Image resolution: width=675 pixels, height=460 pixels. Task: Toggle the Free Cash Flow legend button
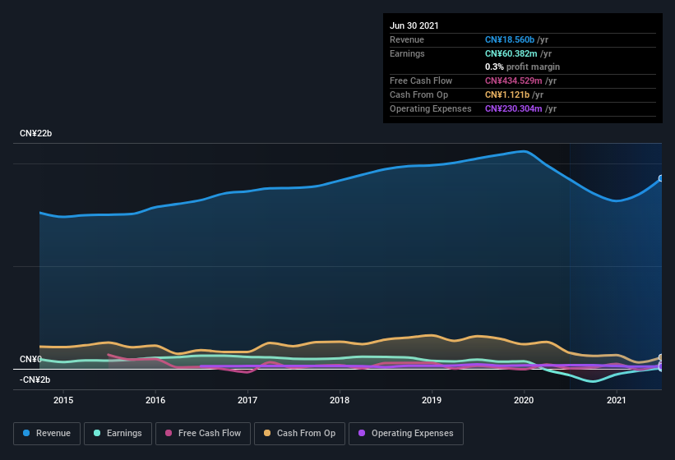click(203, 434)
